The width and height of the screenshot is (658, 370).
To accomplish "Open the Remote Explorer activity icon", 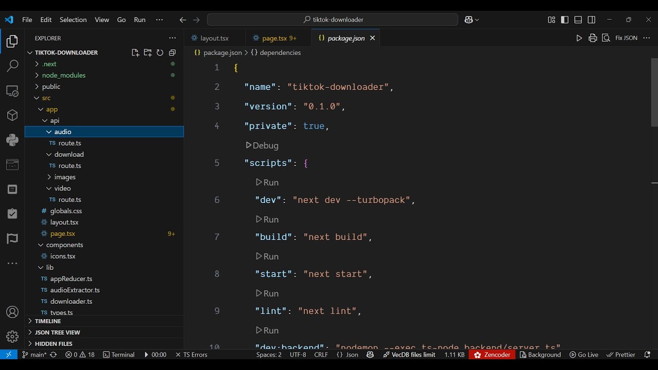I will (x=12, y=90).
